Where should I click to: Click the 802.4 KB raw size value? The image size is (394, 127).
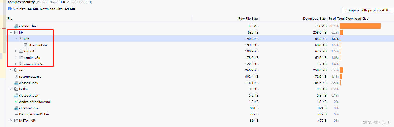[252, 77]
